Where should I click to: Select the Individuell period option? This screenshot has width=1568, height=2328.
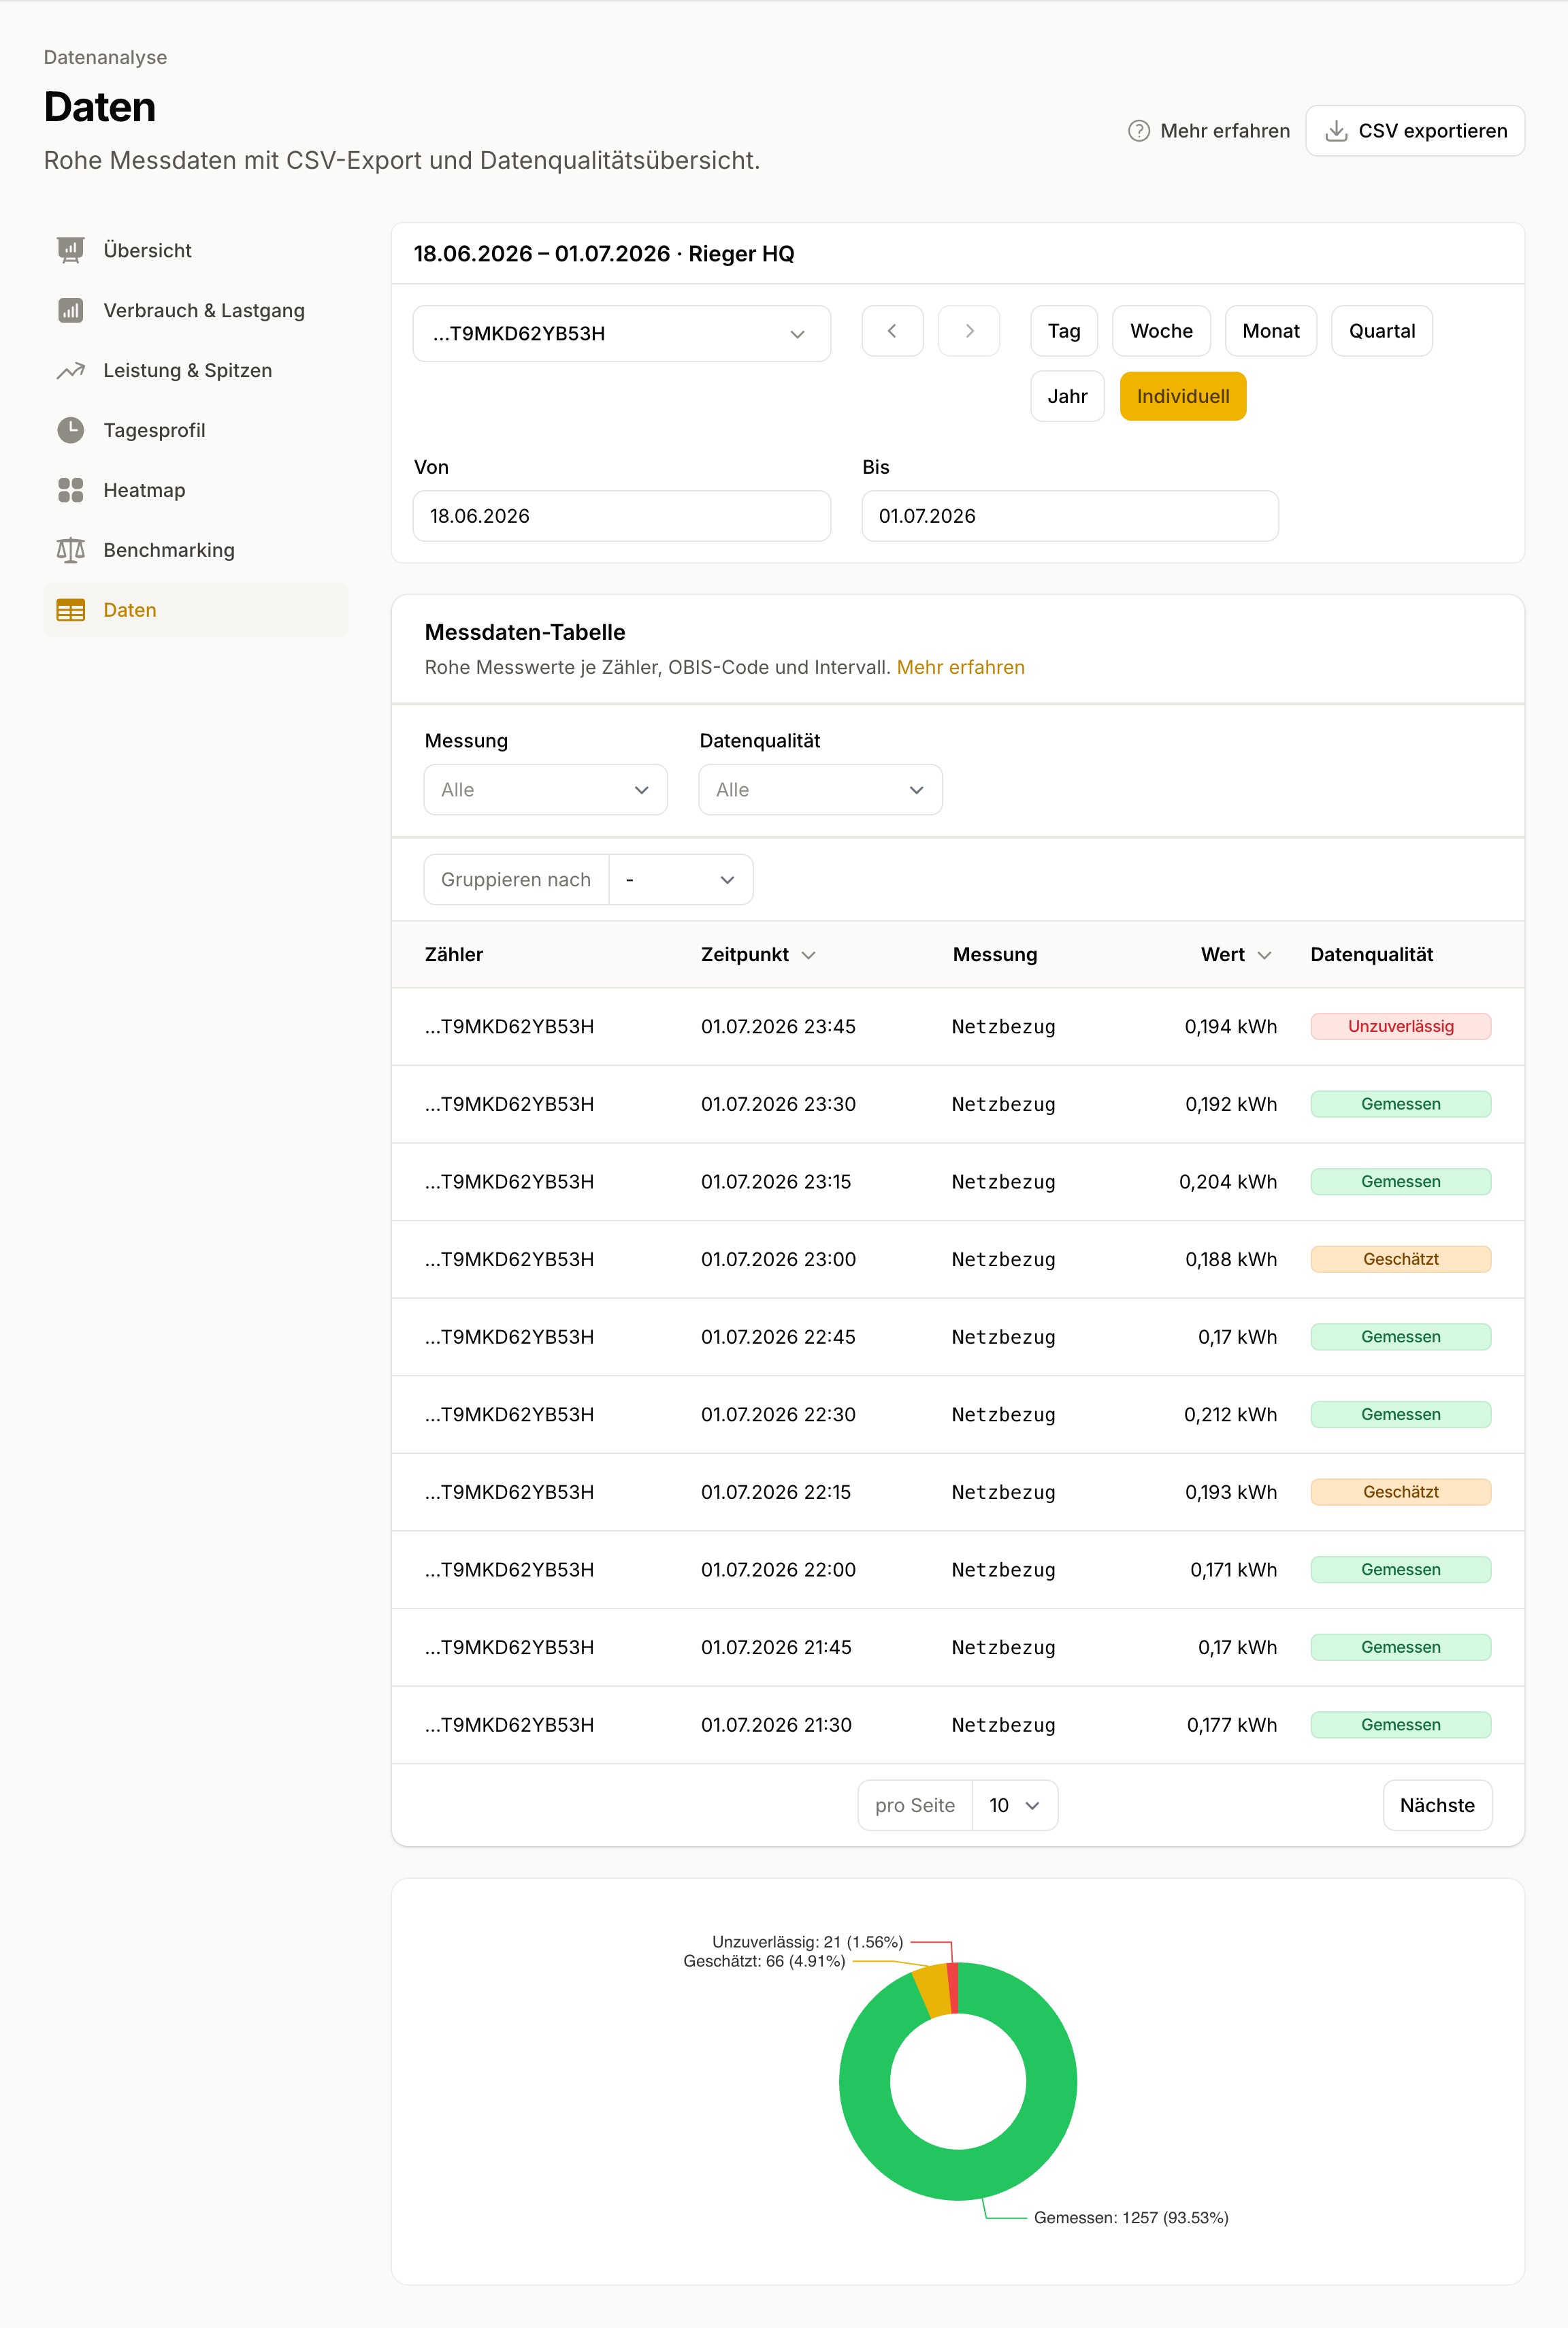[x=1183, y=396]
